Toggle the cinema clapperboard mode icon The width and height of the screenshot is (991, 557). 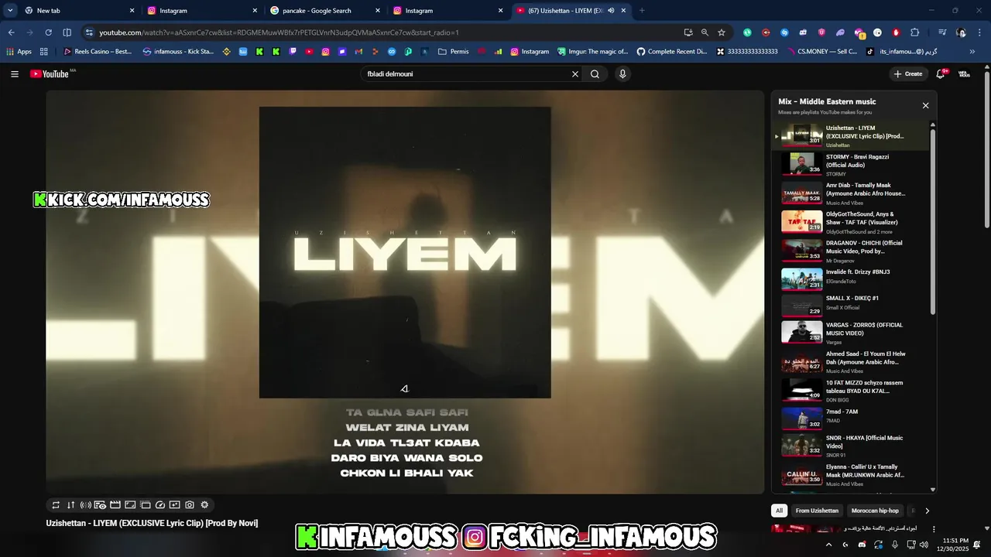115,504
